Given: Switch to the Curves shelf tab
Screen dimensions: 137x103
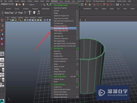Looking at the screenshot, I should (x=17, y=9).
